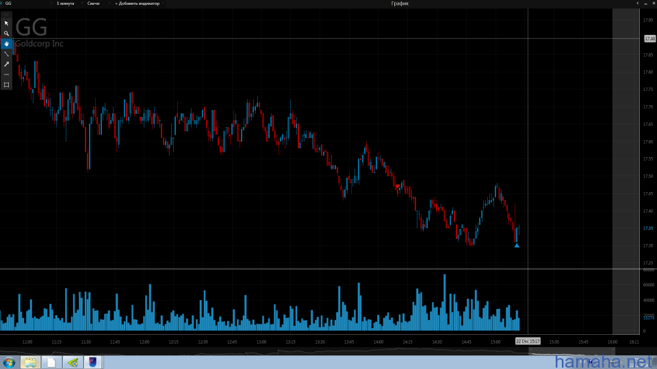
Task: Select the arrow drawing tool
Action: pyautogui.click(x=7, y=64)
